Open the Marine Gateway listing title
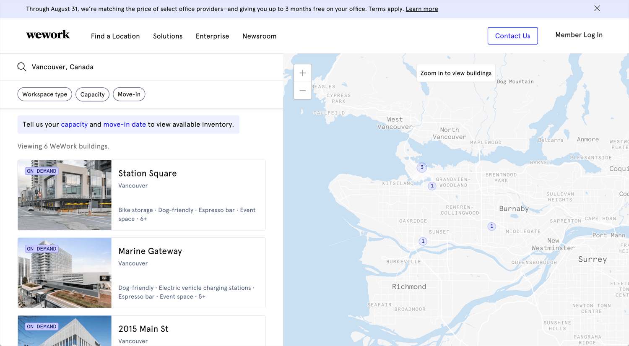Image resolution: width=629 pixels, height=346 pixels. coord(150,251)
